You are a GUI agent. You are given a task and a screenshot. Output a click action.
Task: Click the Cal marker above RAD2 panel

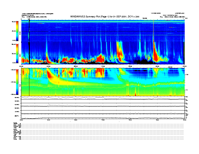pos(29,19)
